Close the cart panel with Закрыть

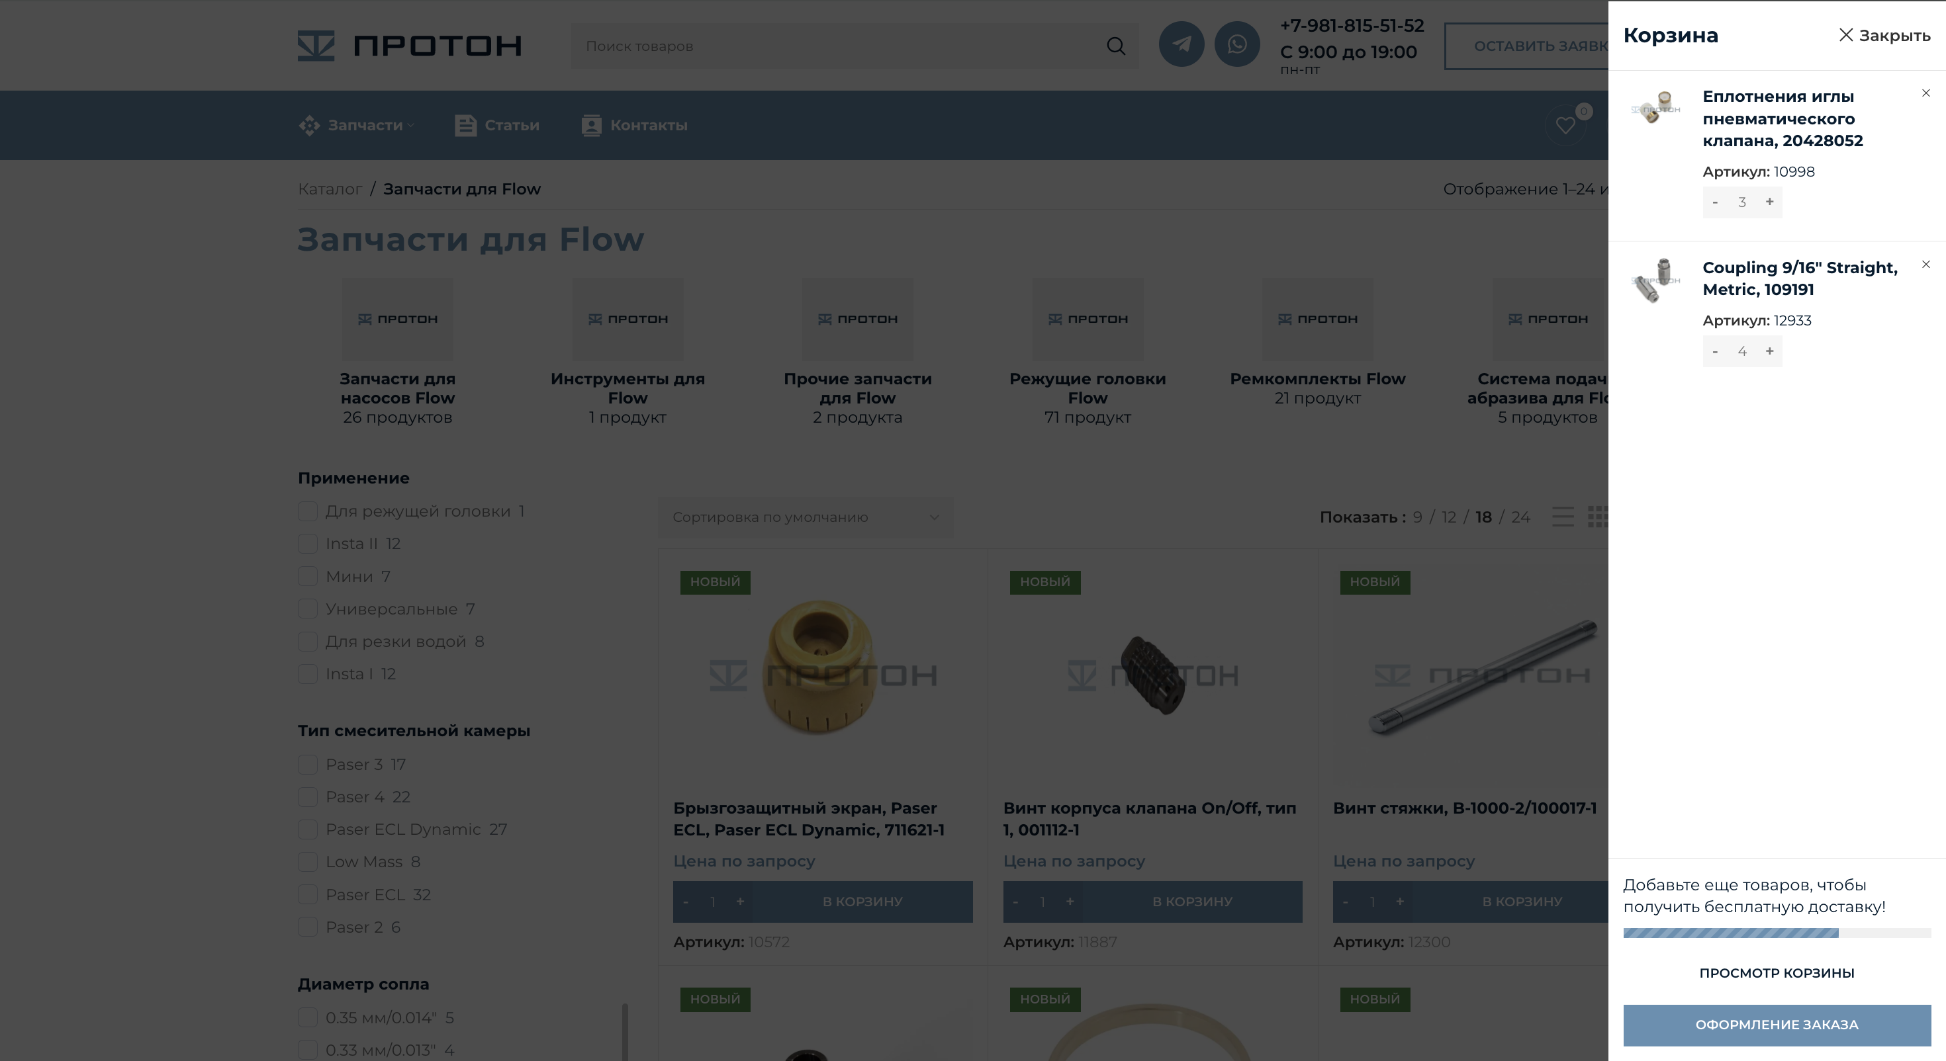[1884, 35]
